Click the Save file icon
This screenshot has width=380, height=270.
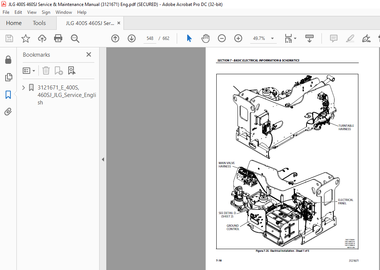pyautogui.click(x=9, y=38)
